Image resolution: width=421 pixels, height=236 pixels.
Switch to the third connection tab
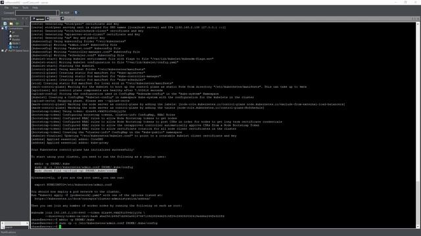pos(67,19)
